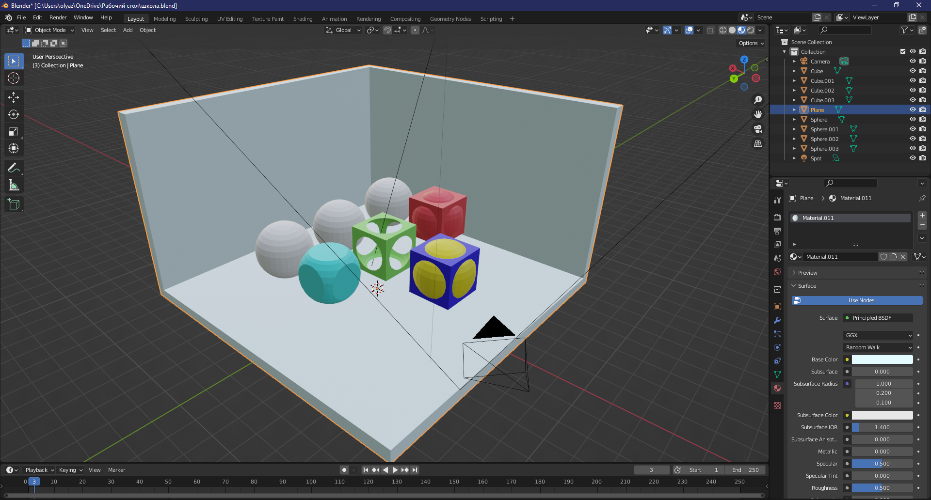The width and height of the screenshot is (931, 500).
Task: Activate the Cursor tool
Action: (14, 78)
